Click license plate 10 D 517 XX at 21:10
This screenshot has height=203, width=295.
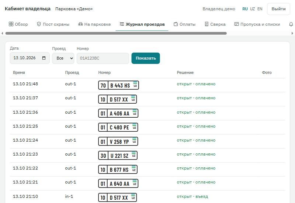[117, 197]
